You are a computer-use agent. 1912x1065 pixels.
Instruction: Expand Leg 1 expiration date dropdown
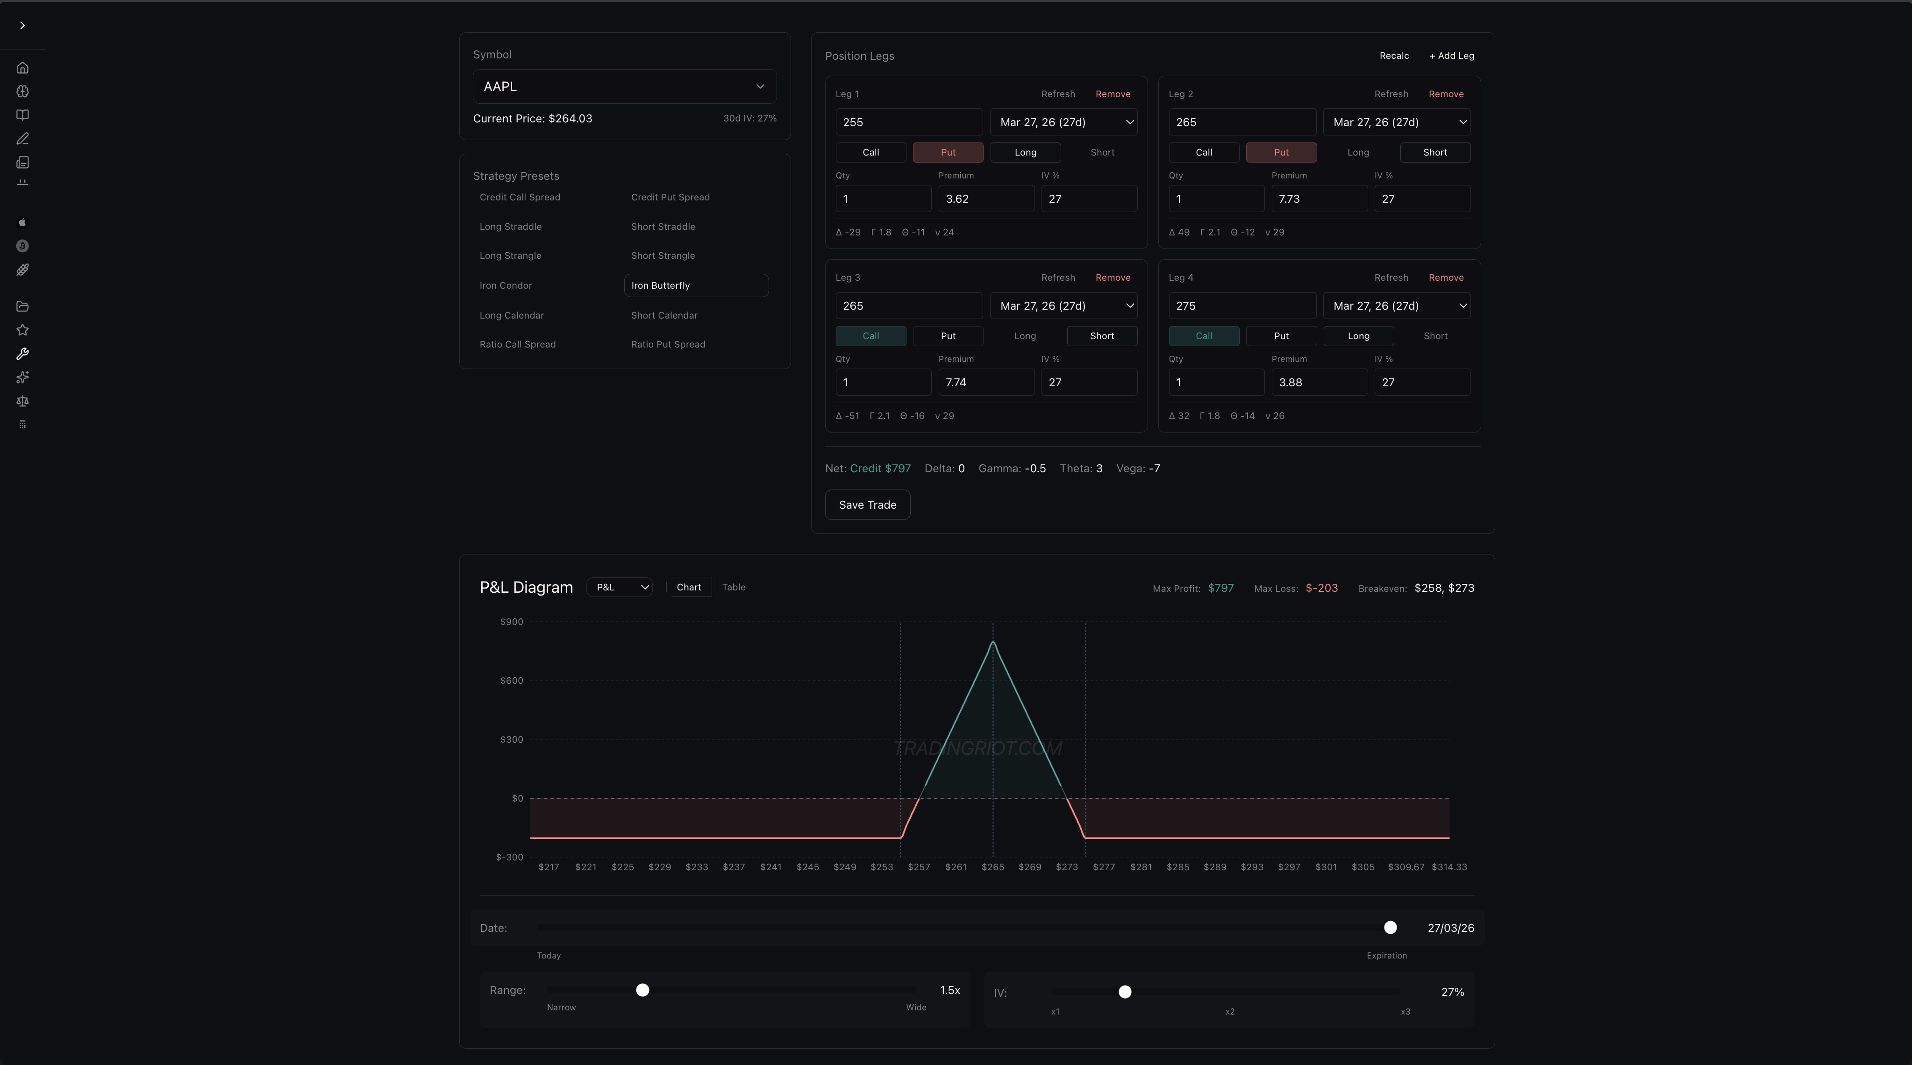(1064, 122)
